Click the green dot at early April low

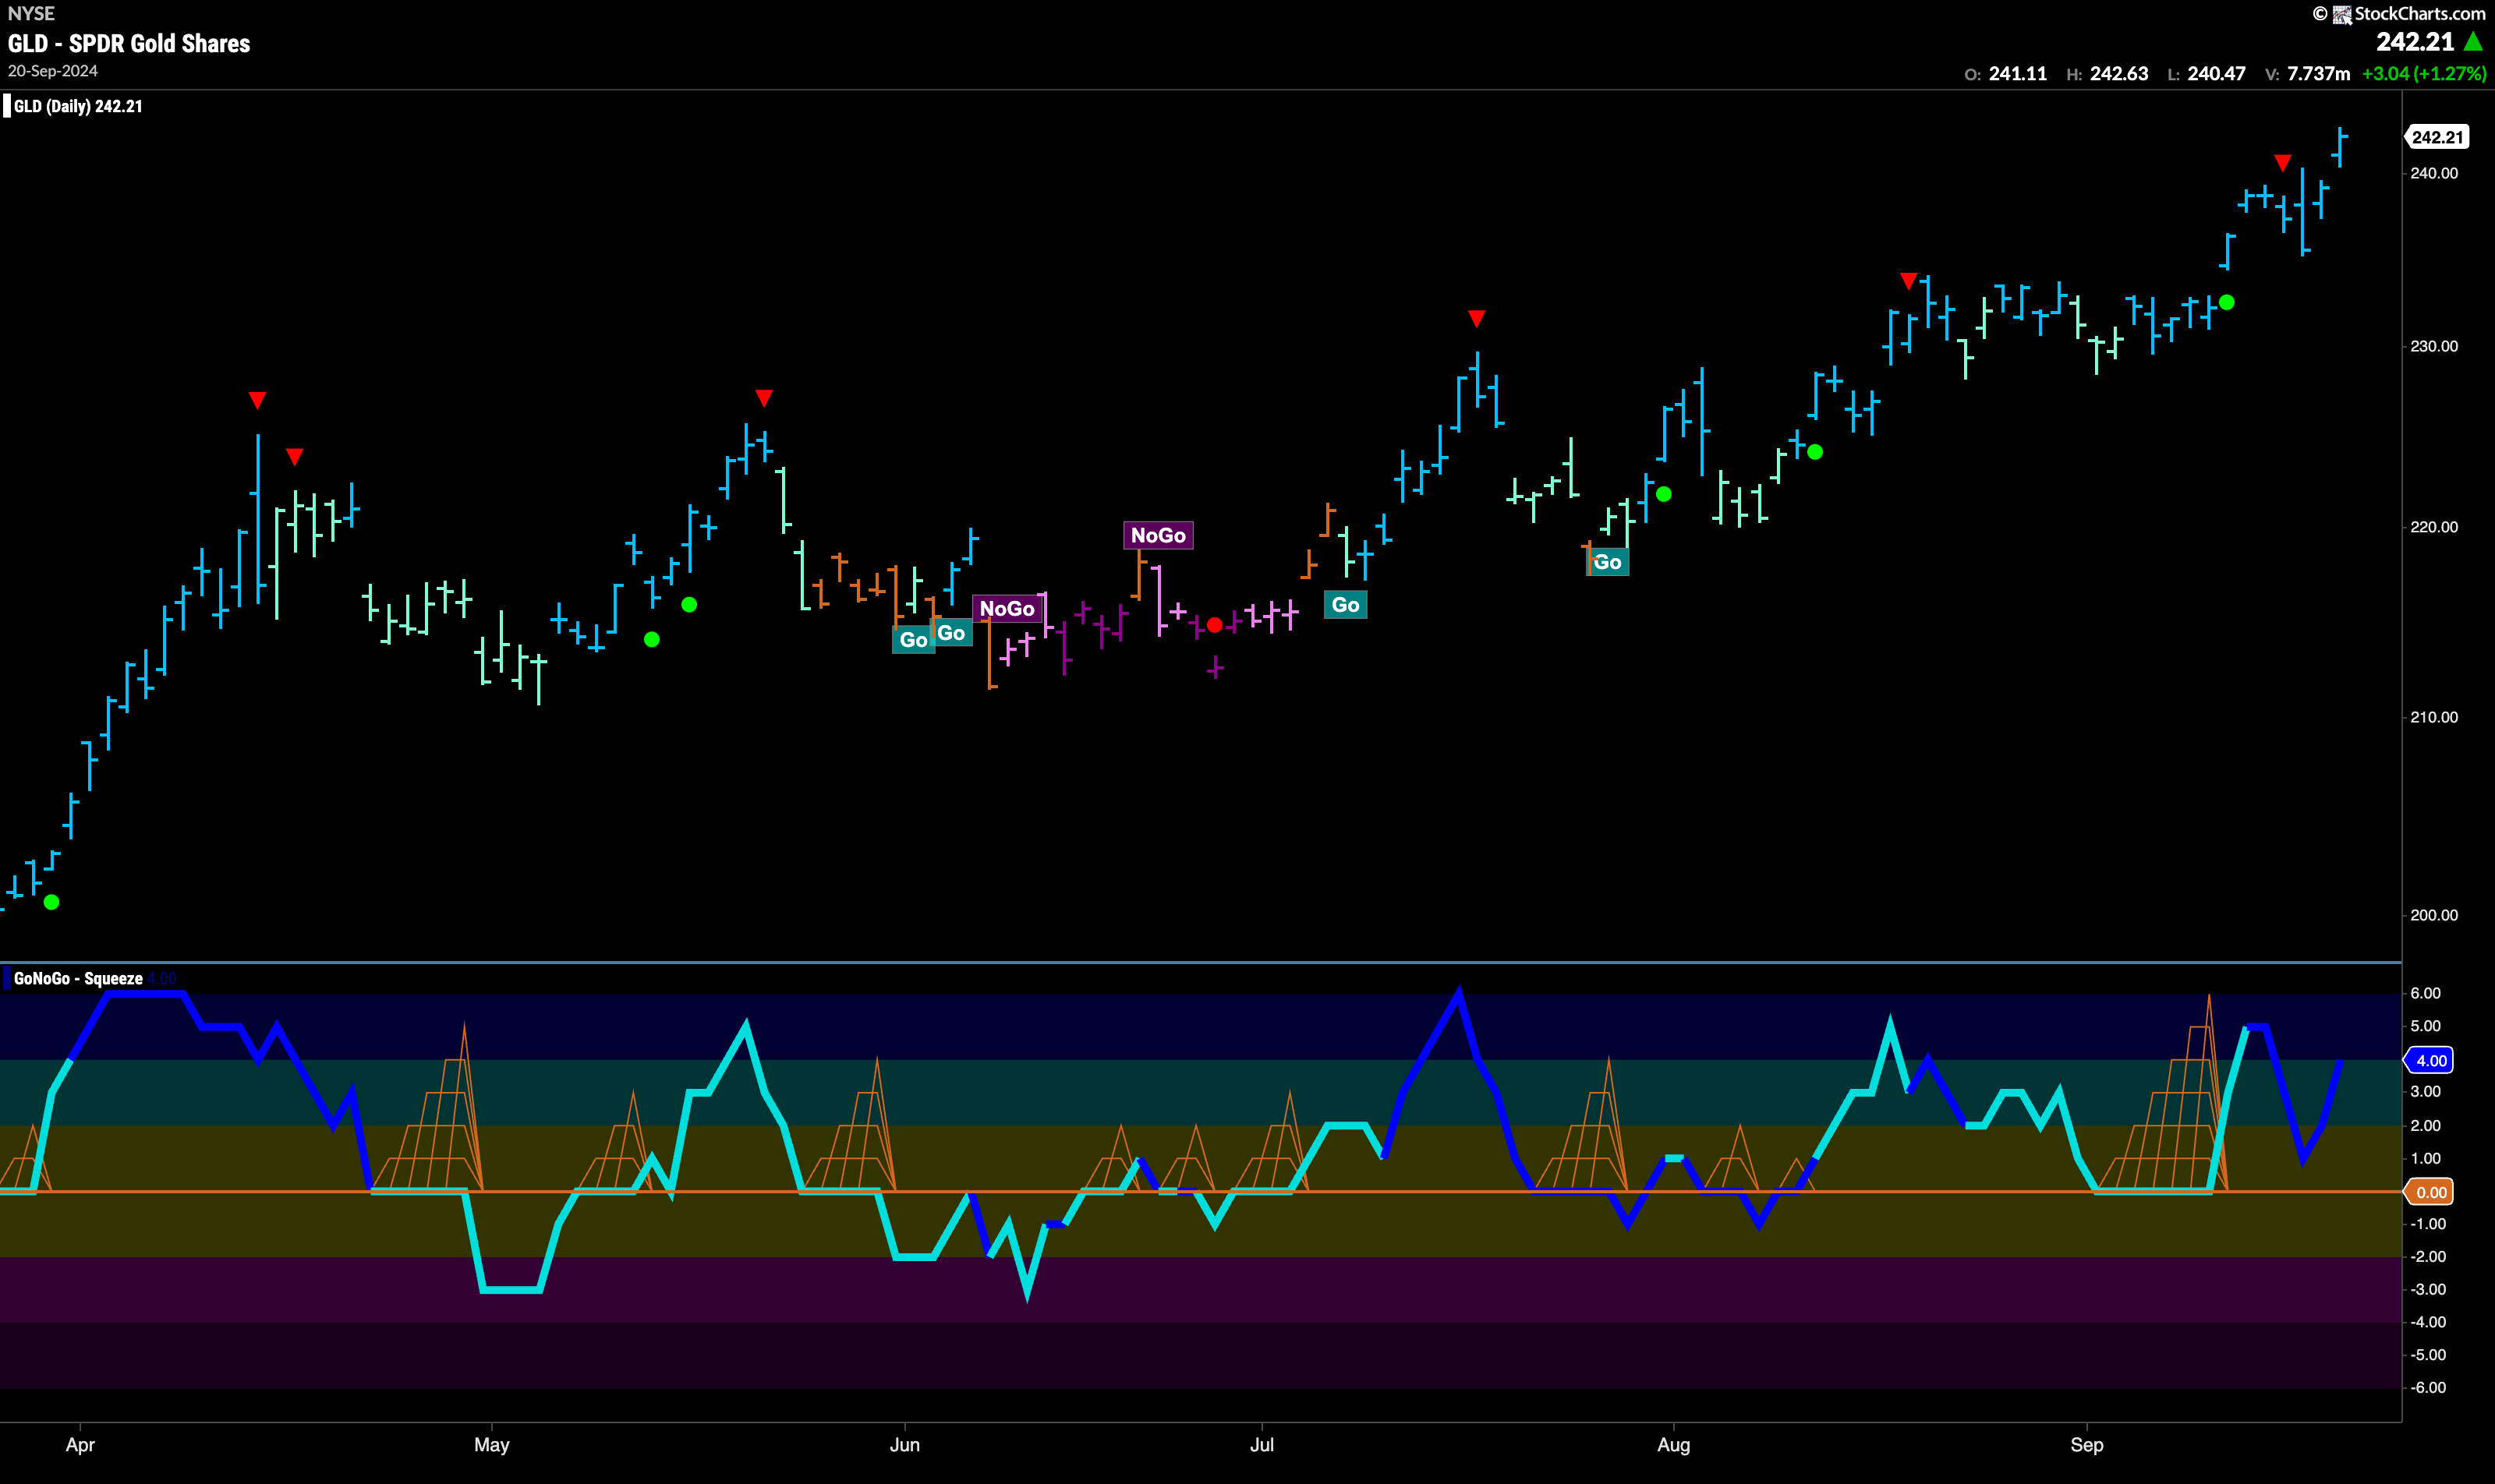pos(52,902)
